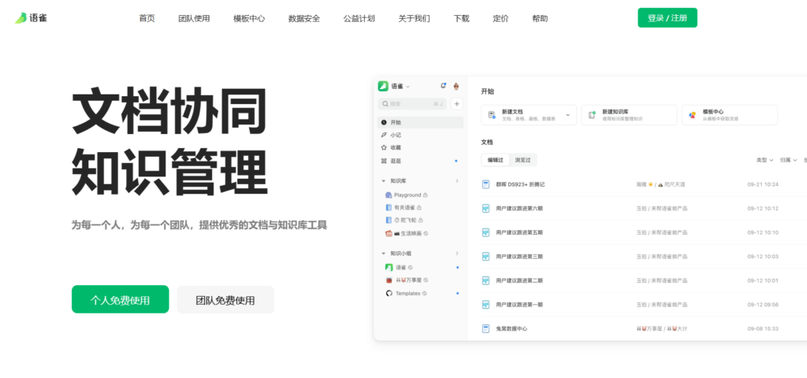Viewport: 807px width, 378px height.
Task: Open the 群晖 DS923+ 折腾记 title
Action: (520, 184)
